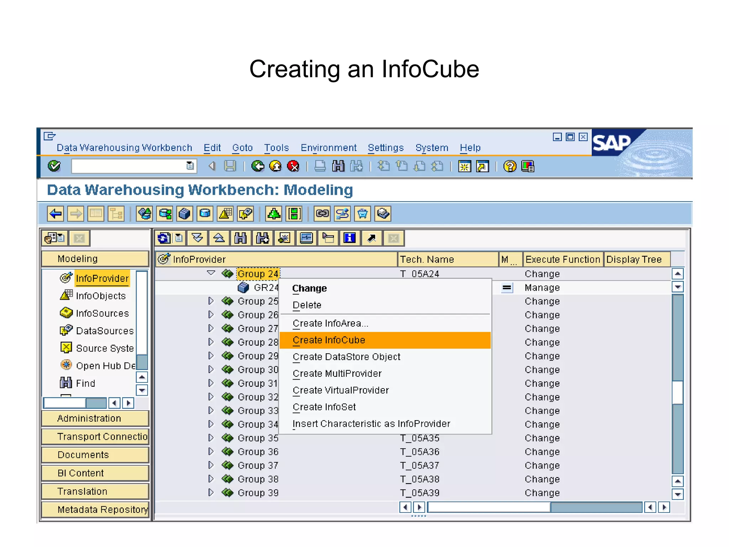Viewport: 729px width, 547px height.
Task: Click the horizontal scrollbar at table bottom
Action: [534, 507]
